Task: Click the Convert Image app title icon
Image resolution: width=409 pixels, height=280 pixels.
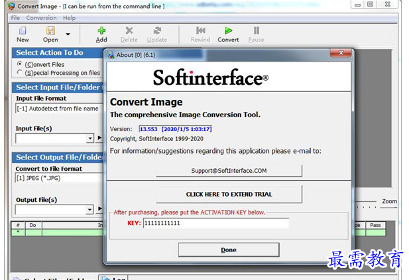Action: click(x=11, y=6)
